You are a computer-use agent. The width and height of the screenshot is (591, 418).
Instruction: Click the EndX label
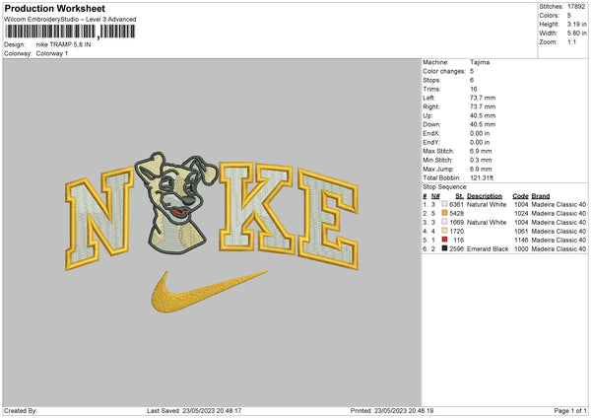[x=431, y=133]
